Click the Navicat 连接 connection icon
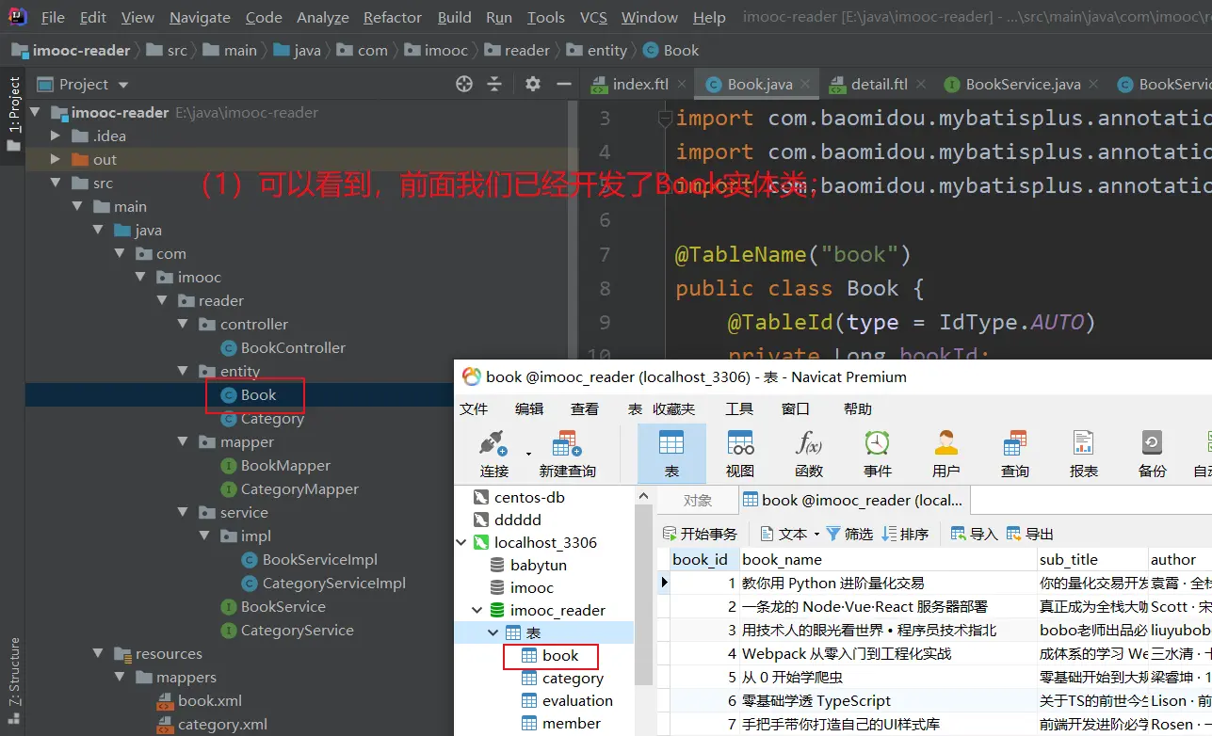The height and width of the screenshot is (736, 1212). (x=493, y=443)
